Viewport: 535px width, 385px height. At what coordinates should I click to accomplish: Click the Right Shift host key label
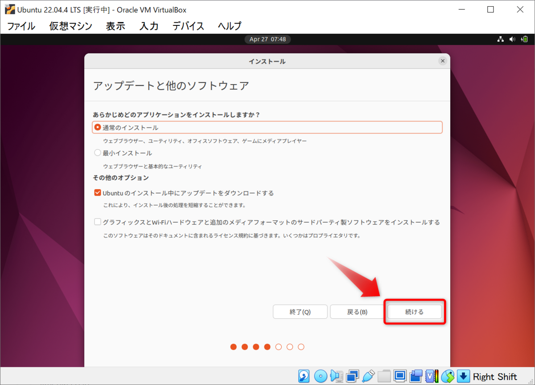click(x=495, y=377)
